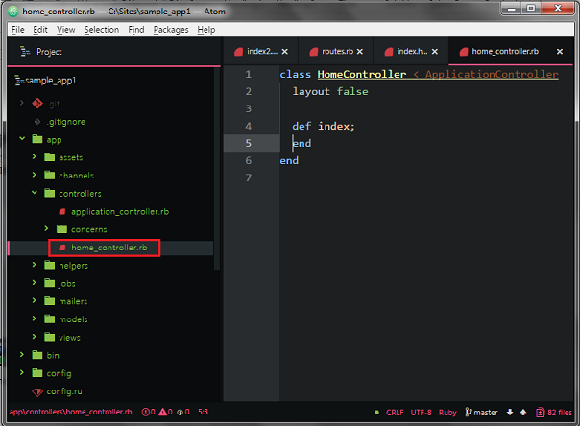This screenshot has height=426, width=580.
Task: Click the Project panel tree icon
Action: pyautogui.click(x=25, y=52)
